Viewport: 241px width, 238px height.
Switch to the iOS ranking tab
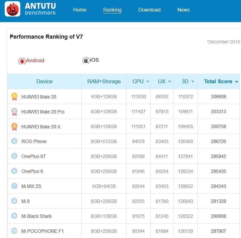tap(94, 60)
